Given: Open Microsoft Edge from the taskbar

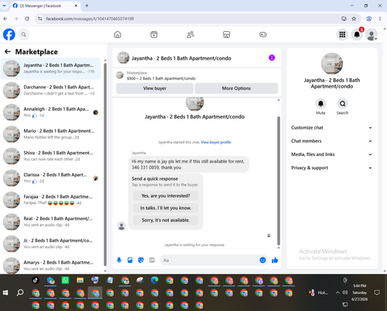Looking at the screenshot, I should coord(155,280).
